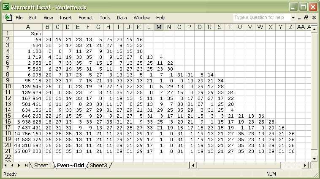The image size is (320, 179).
Task: Open the Tools menu
Action: click(105, 18)
